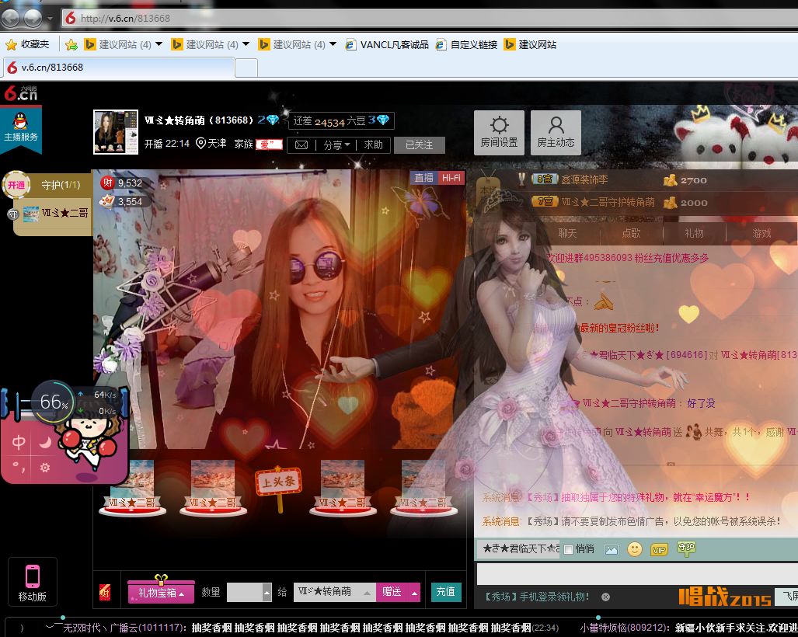Screen dimensions: 798x637
Task: Switch to the 游戏 games tab
Action: click(x=761, y=233)
